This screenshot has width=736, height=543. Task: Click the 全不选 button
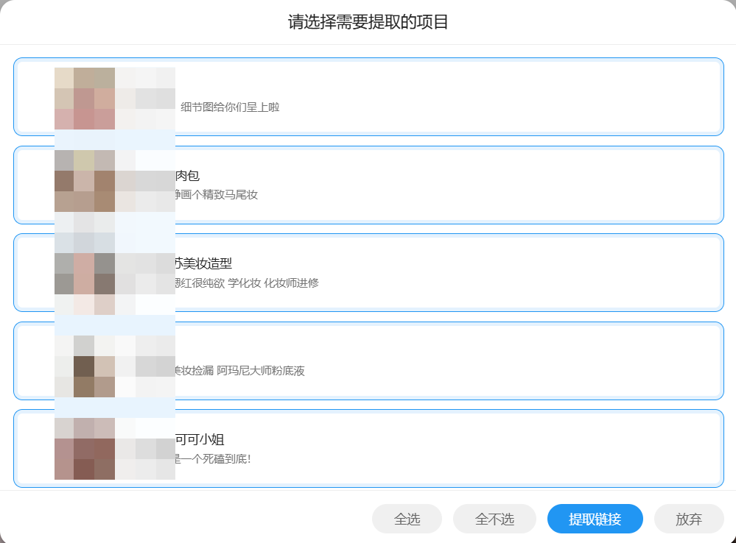click(493, 519)
